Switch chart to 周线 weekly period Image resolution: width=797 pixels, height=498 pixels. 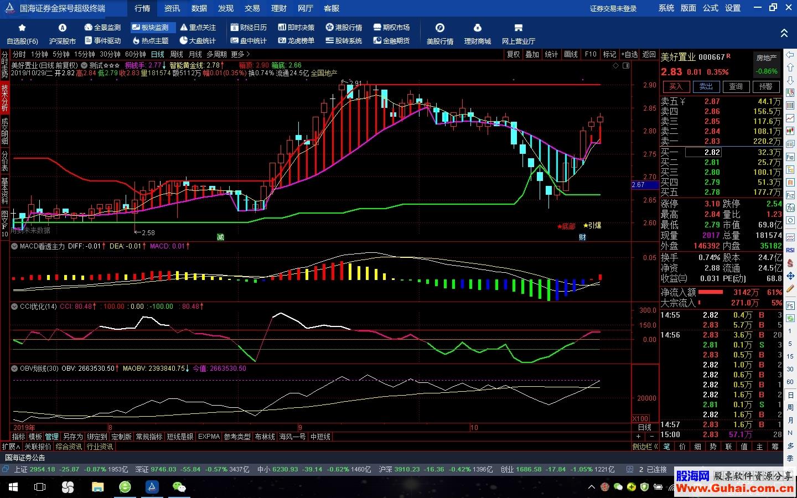pyautogui.click(x=177, y=54)
